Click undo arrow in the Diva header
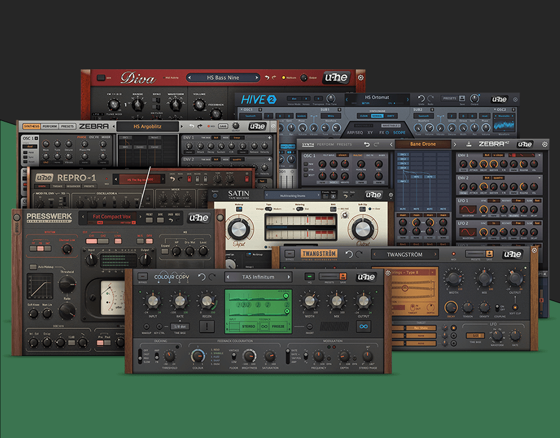 click(x=267, y=77)
